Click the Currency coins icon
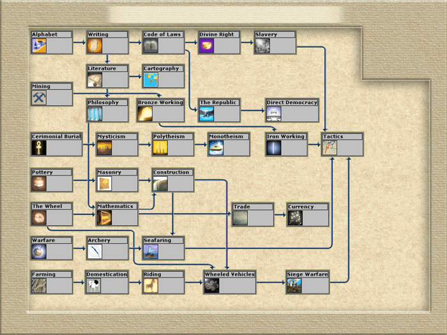The width and height of the screenshot is (447, 335). coord(295,218)
